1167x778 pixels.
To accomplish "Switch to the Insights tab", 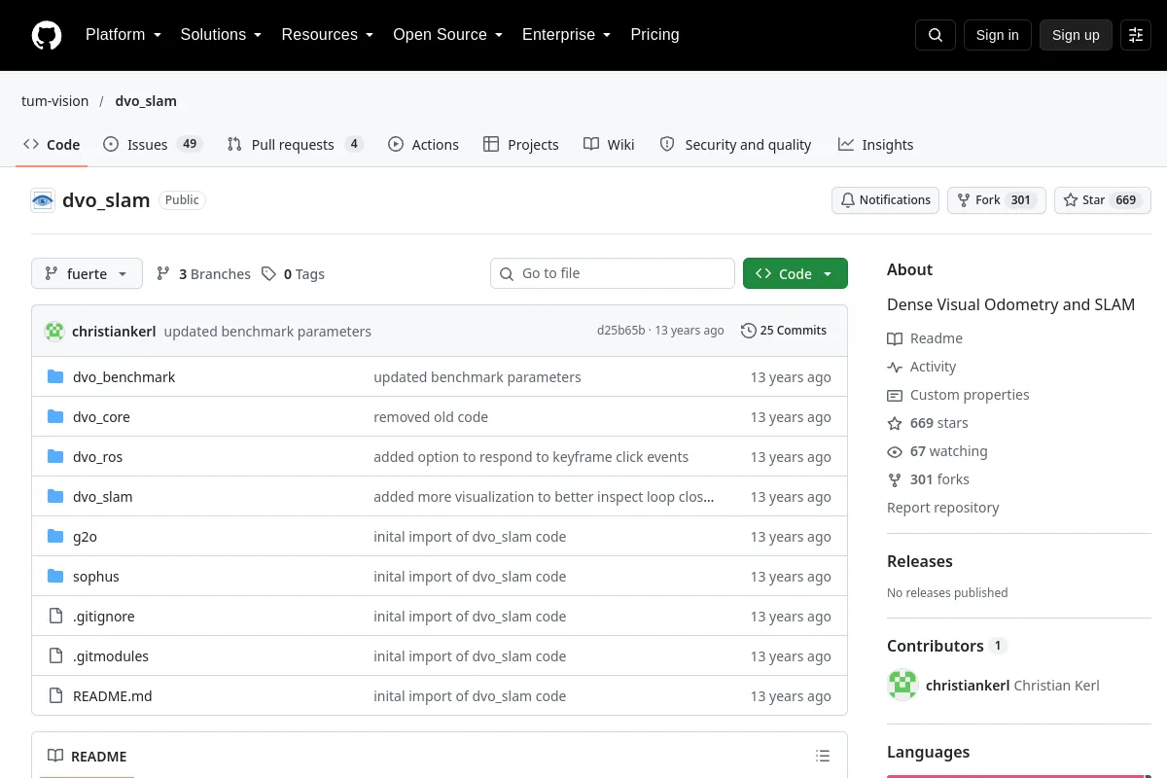I will 875,144.
